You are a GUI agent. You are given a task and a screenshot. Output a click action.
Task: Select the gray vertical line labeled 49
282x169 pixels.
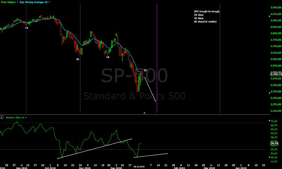[x=26, y=58]
